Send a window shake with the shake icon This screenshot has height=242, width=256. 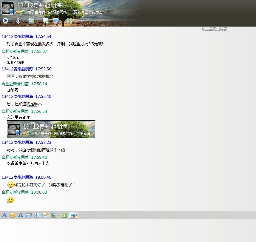tap(29, 215)
